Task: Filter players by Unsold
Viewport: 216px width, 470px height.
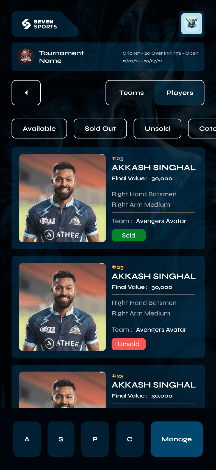Action: [x=157, y=129]
